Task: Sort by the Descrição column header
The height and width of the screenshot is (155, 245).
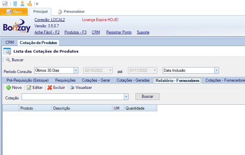Action: (82, 108)
